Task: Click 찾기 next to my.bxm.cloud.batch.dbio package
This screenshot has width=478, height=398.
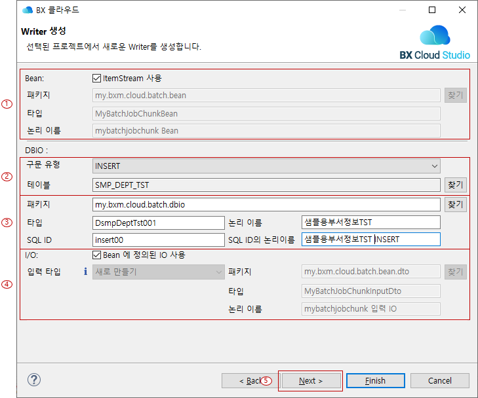Action: [456, 205]
